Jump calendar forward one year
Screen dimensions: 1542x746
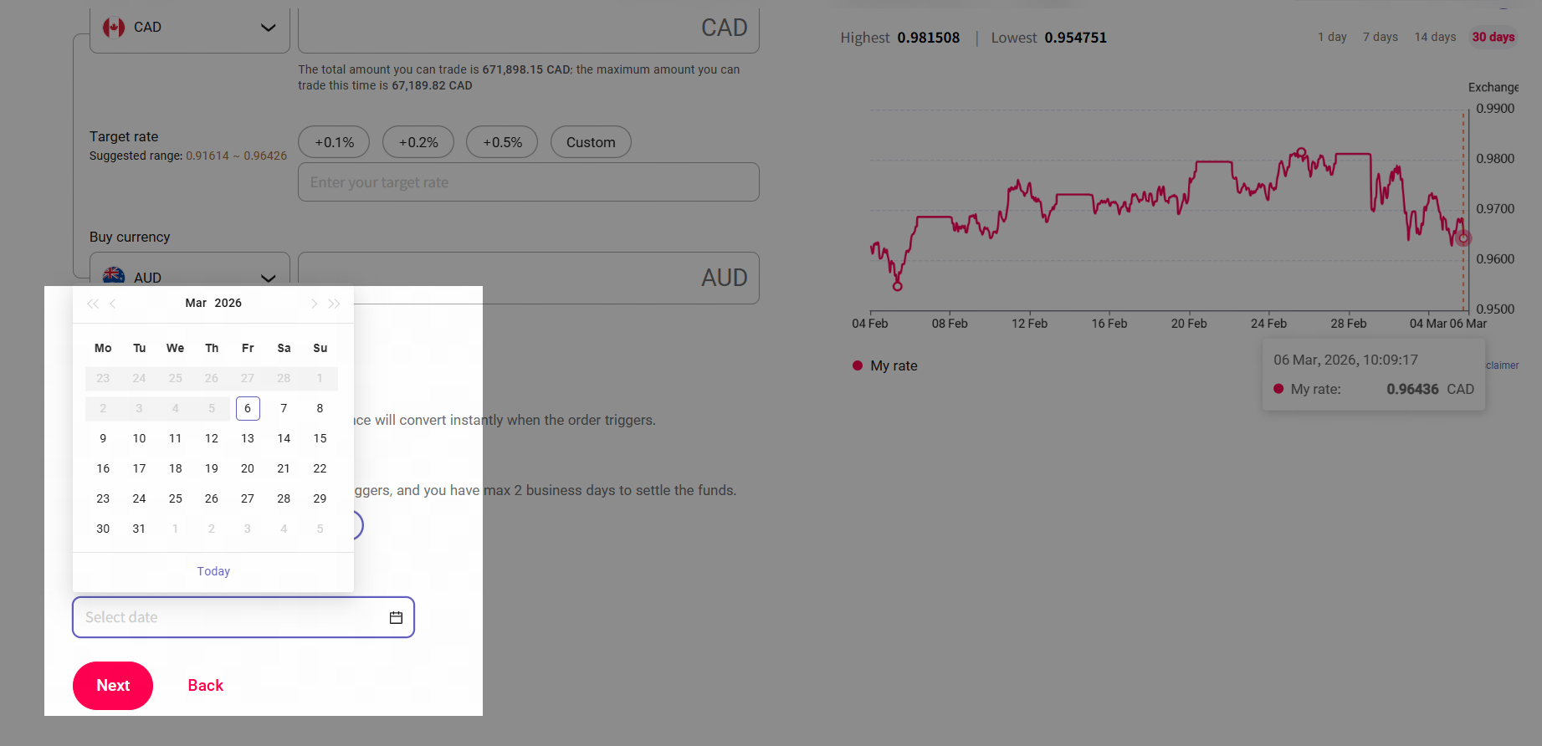click(x=335, y=304)
